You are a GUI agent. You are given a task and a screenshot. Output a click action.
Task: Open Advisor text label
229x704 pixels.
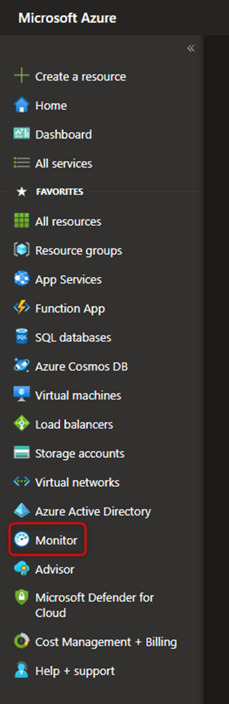55,569
